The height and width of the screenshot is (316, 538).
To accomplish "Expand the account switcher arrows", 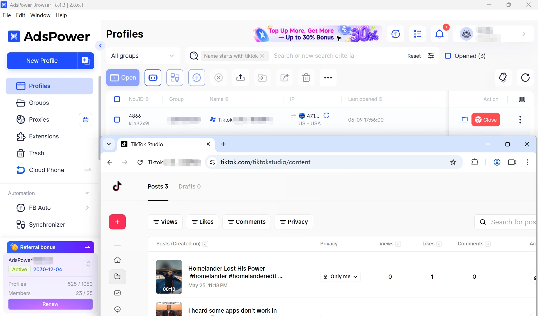I will 88,264.
